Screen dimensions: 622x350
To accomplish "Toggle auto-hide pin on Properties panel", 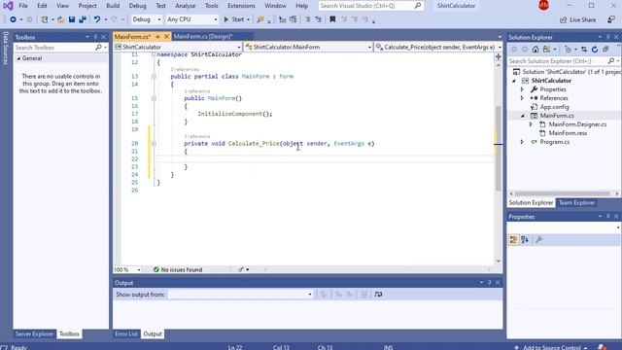I will (607, 217).
